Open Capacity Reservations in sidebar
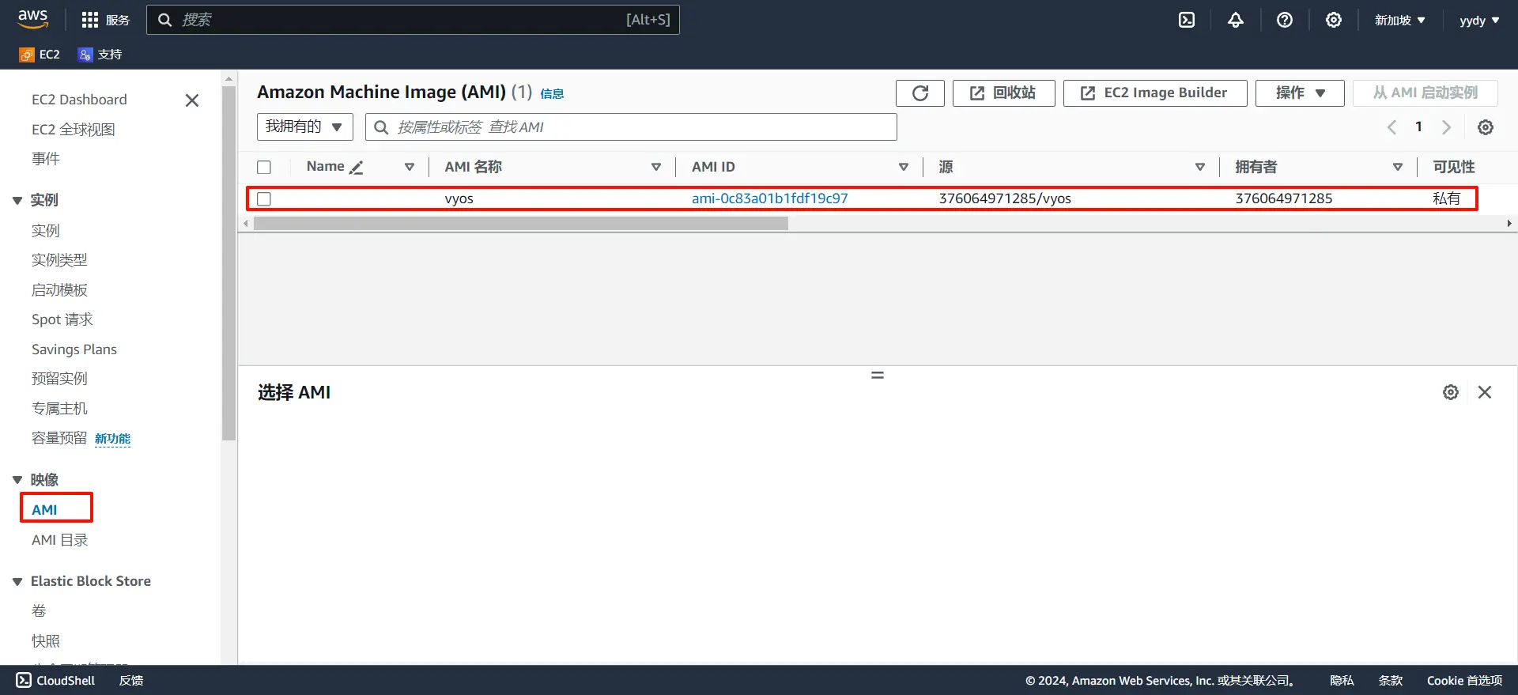The image size is (1518, 695). (x=59, y=438)
